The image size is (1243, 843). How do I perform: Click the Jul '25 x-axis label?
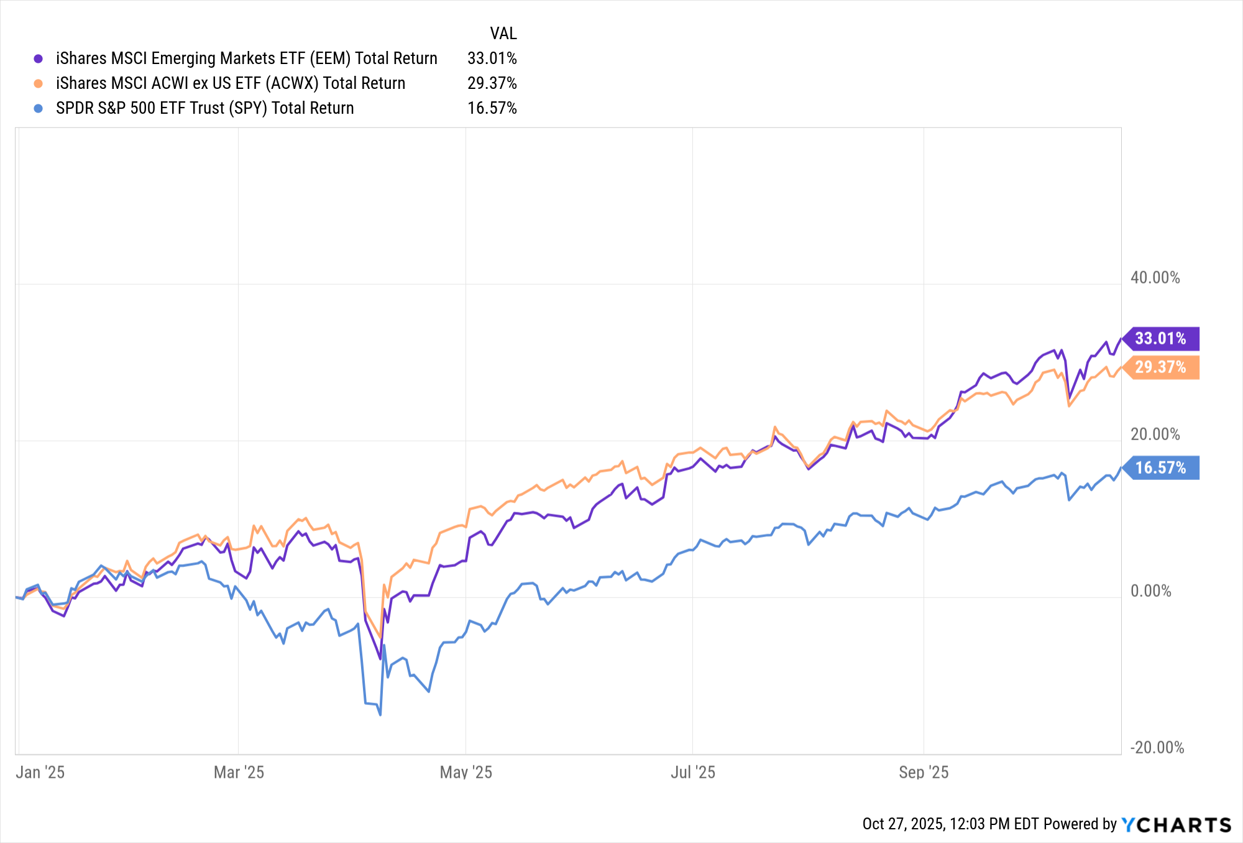point(692,772)
